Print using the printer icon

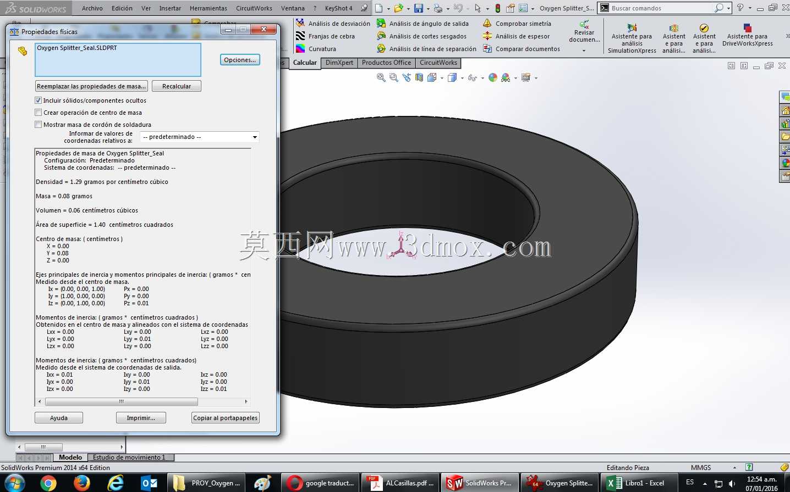(x=438, y=8)
